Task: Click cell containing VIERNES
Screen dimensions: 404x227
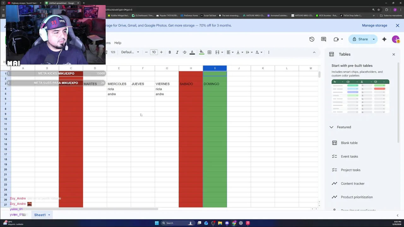Action: click(x=167, y=84)
